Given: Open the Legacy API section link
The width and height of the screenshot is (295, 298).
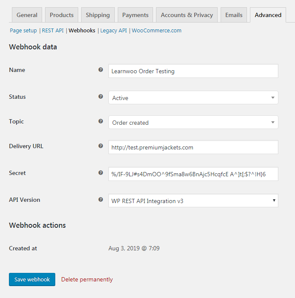Looking at the screenshot, I should click(x=113, y=30).
